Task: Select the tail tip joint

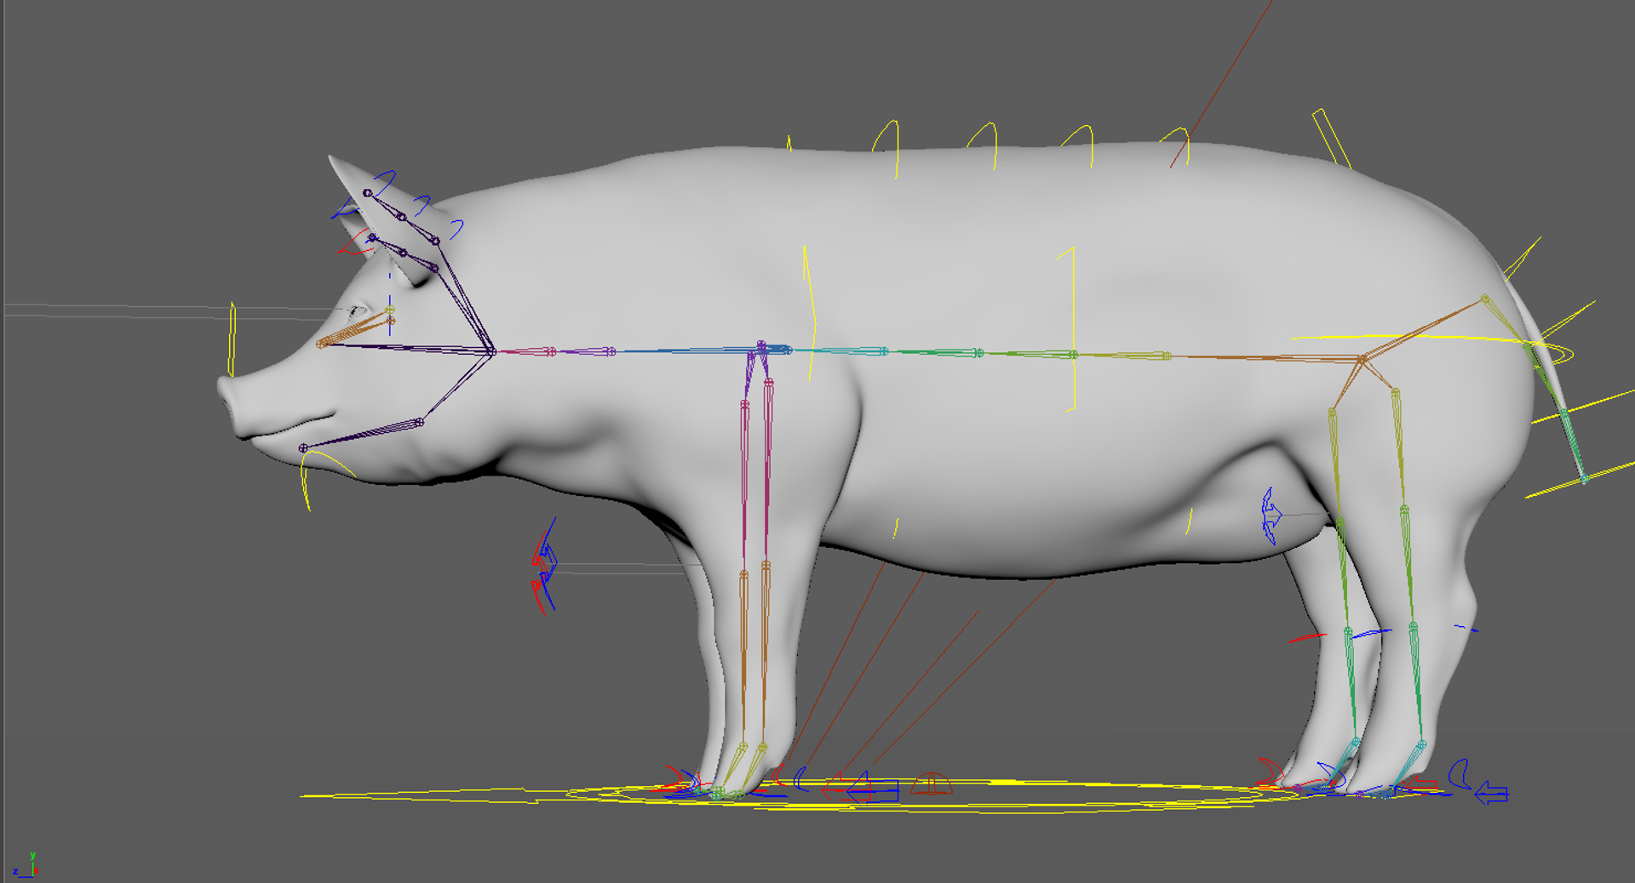Action: (1584, 480)
